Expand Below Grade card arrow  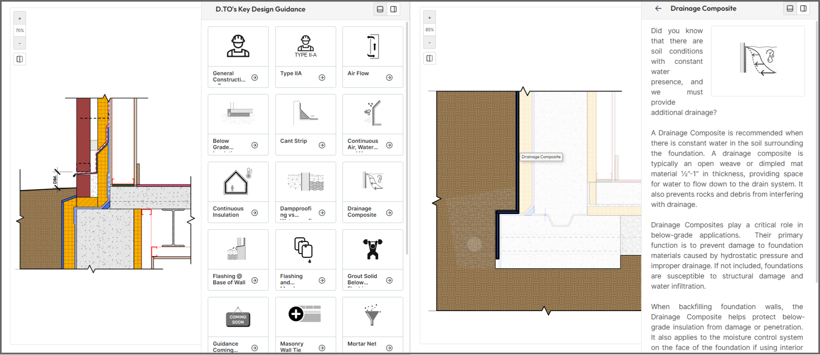[254, 145]
